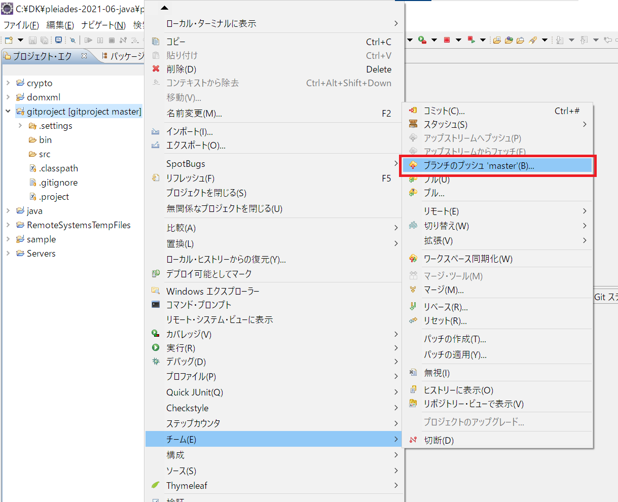This screenshot has width=618, height=502.
Task: Open dropdown next to external tools run icon
Action: 434,40
